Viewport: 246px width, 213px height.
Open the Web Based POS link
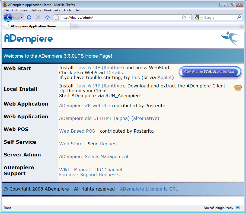77,131
